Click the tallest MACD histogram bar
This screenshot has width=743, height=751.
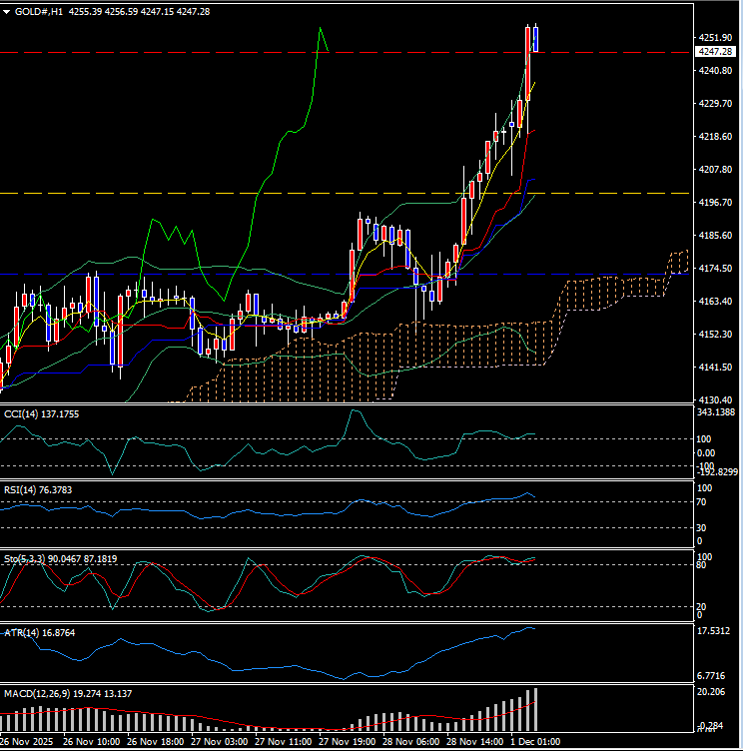click(535, 710)
